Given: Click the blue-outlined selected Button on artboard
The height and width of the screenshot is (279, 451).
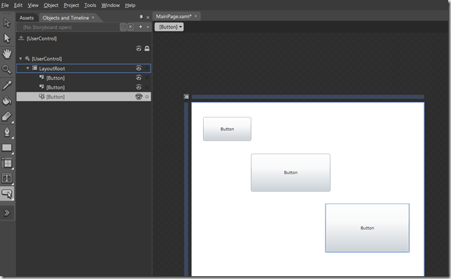Looking at the screenshot, I should tap(367, 228).
